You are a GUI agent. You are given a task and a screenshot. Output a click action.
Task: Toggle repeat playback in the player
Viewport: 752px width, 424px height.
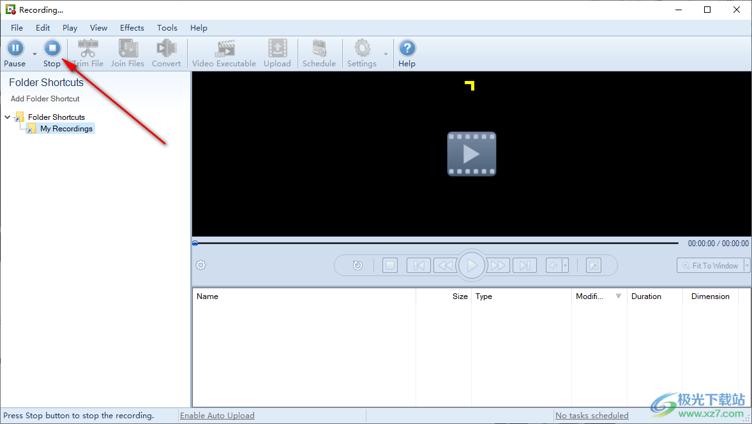357,265
